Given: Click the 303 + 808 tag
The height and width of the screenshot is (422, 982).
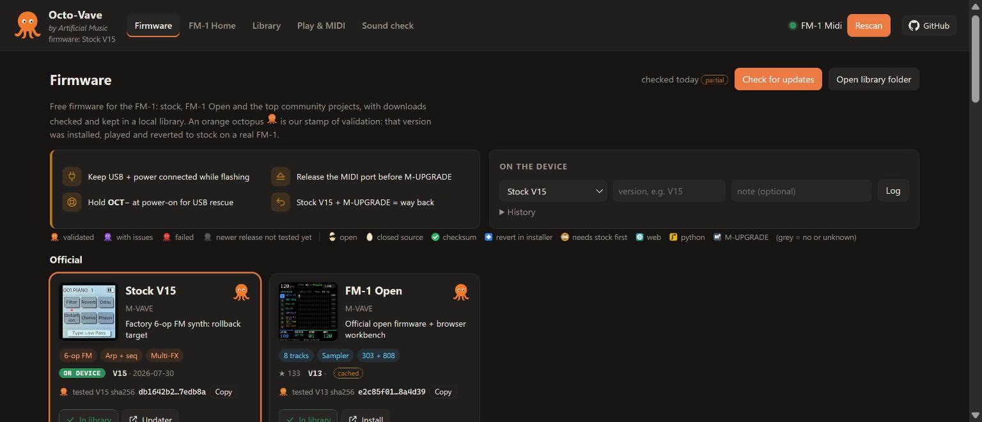Looking at the screenshot, I should (x=378, y=356).
